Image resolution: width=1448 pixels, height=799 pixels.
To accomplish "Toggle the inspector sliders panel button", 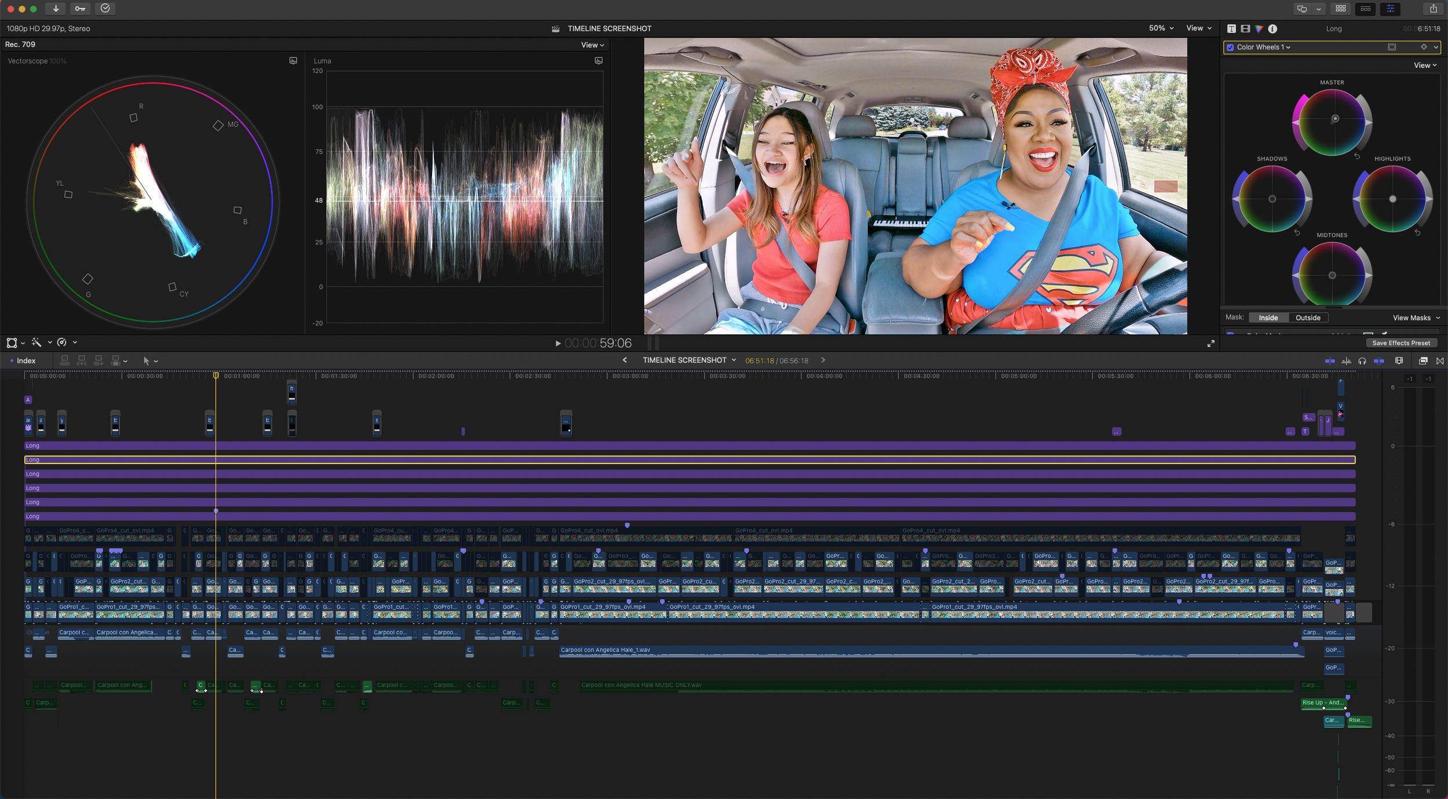I will coord(1391,9).
